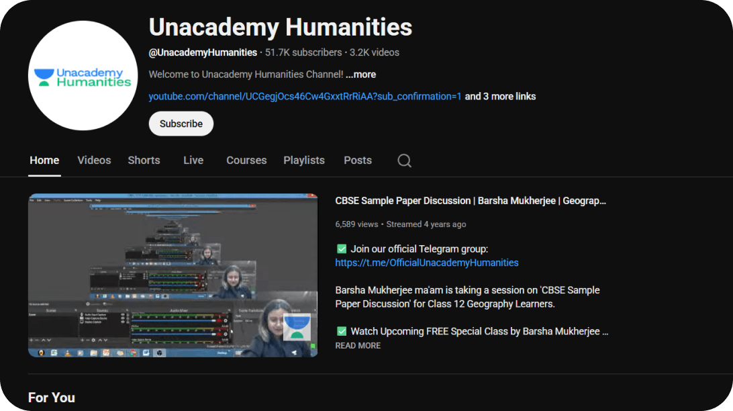Image resolution: width=733 pixels, height=411 pixels.
Task: Click the 'For You' section heading
Action: [52, 398]
